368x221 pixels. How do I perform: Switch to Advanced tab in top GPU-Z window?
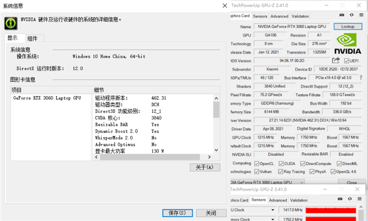pos(279,16)
